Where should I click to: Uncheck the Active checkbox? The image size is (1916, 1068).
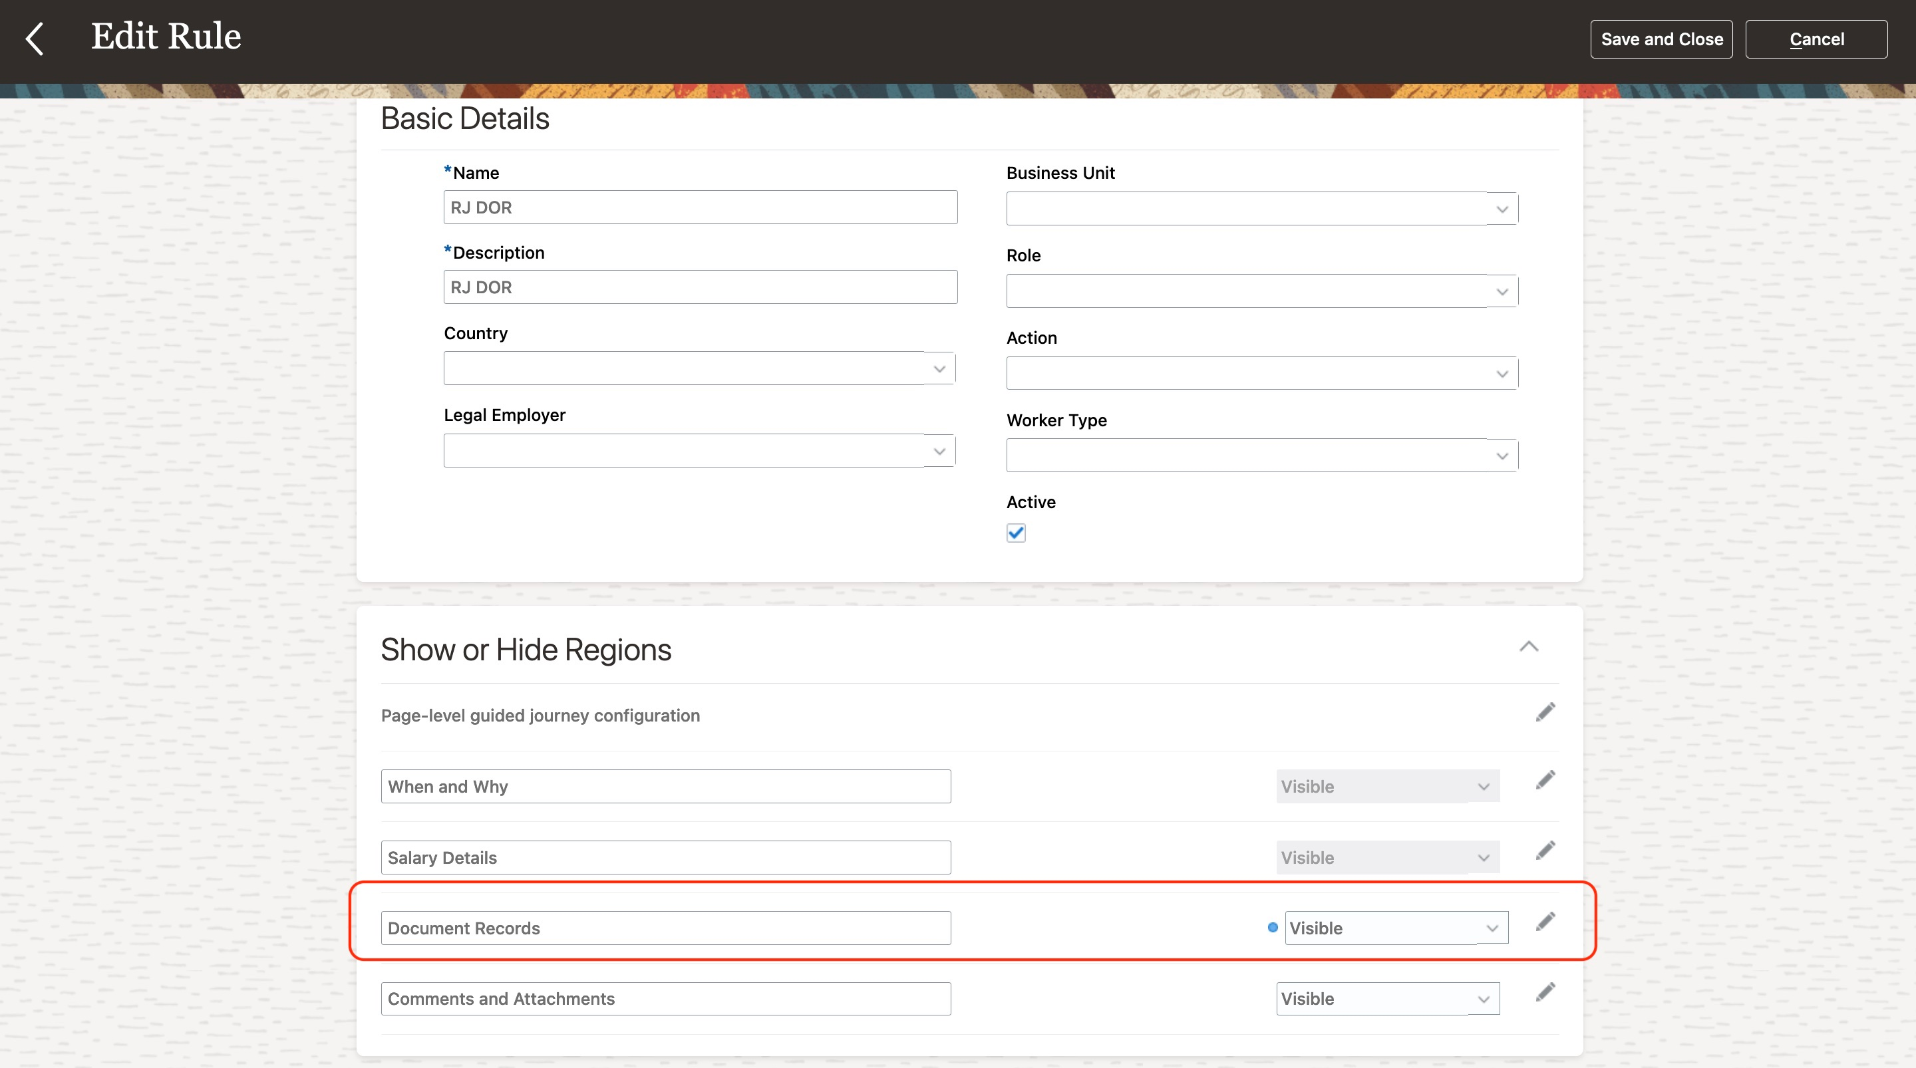[1015, 533]
